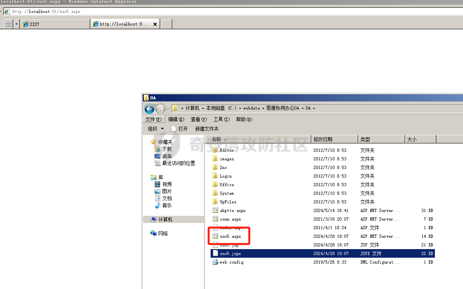
Task: Sort by 大小 column header
Action: tap(420, 139)
